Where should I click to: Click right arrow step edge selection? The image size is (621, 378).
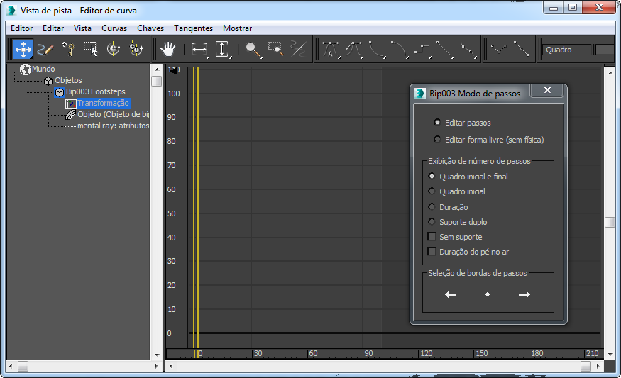pos(524,294)
